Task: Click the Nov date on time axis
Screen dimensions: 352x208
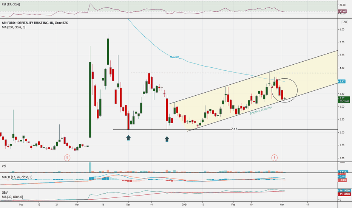Action: [77, 205]
